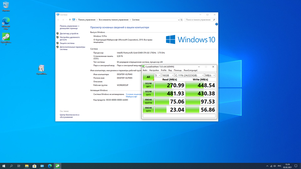Open Диспетчер устройств link
The height and width of the screenshot is (169, 301).
pos(69,34)
